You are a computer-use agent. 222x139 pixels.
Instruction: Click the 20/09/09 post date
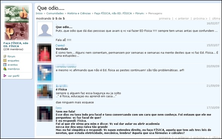pos(213,66)
